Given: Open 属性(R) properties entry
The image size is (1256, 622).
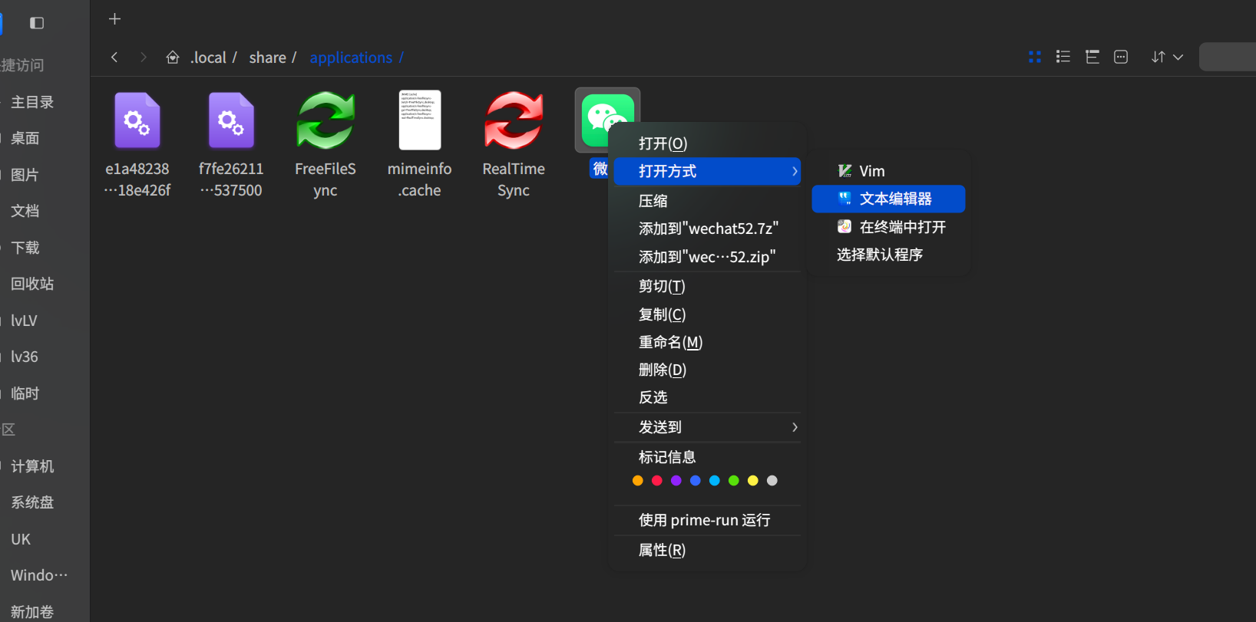Looking at the screenshot, I should click(x=707, y=550).
